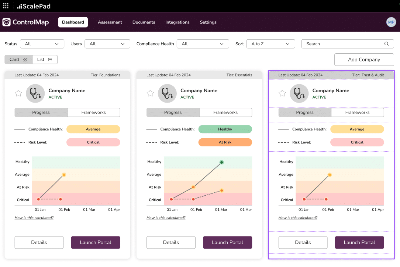Favorite the first company with the star

(18, 93)
